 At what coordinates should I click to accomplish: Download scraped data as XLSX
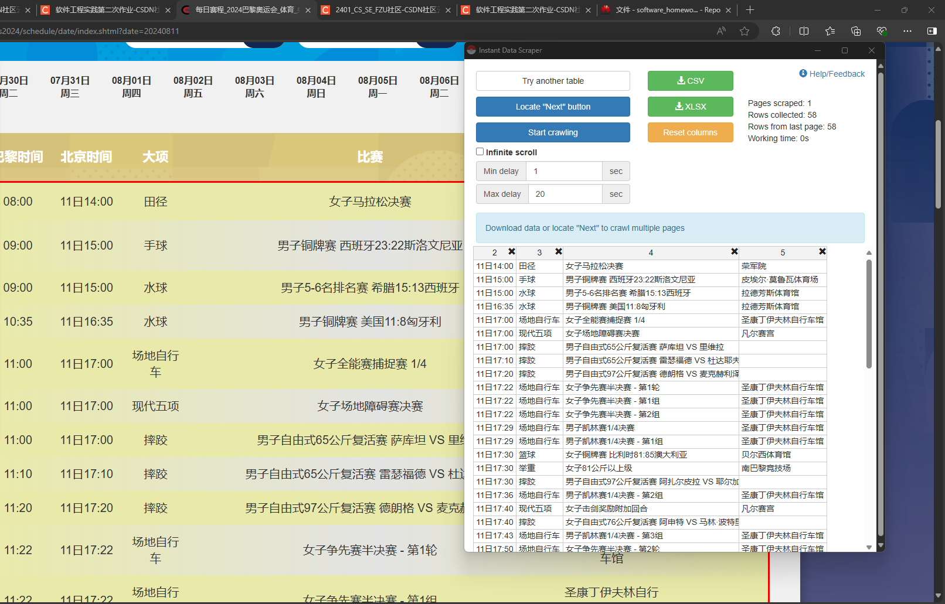tap(690, 107)
